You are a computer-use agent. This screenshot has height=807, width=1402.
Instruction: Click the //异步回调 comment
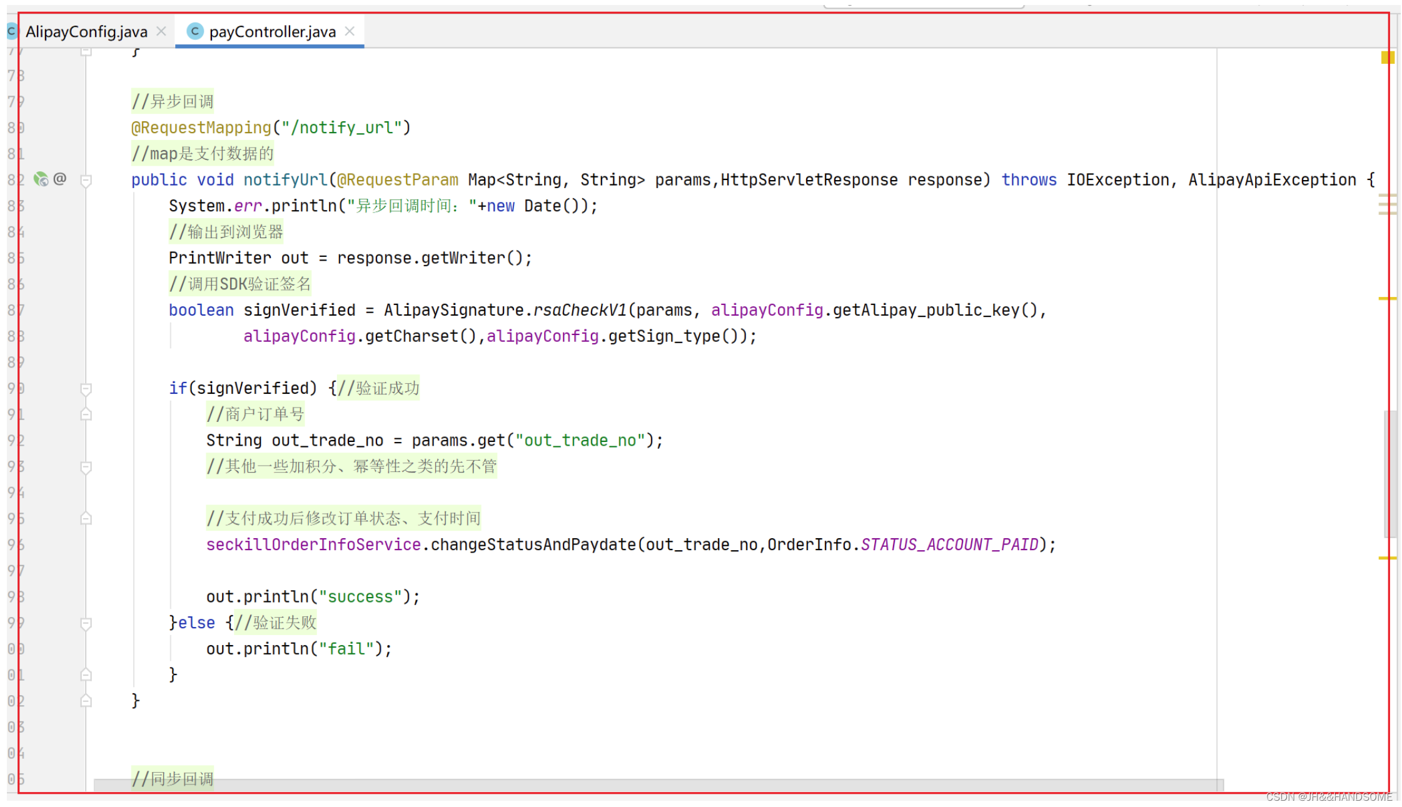(173, 101)
